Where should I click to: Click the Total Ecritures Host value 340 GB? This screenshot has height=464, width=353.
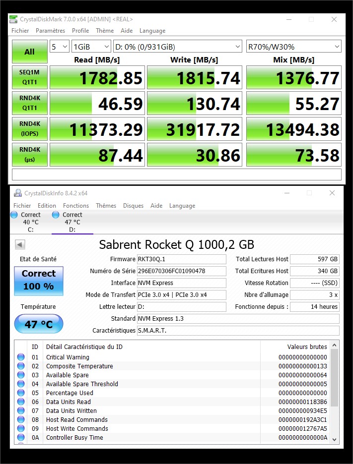click(314, 271)
